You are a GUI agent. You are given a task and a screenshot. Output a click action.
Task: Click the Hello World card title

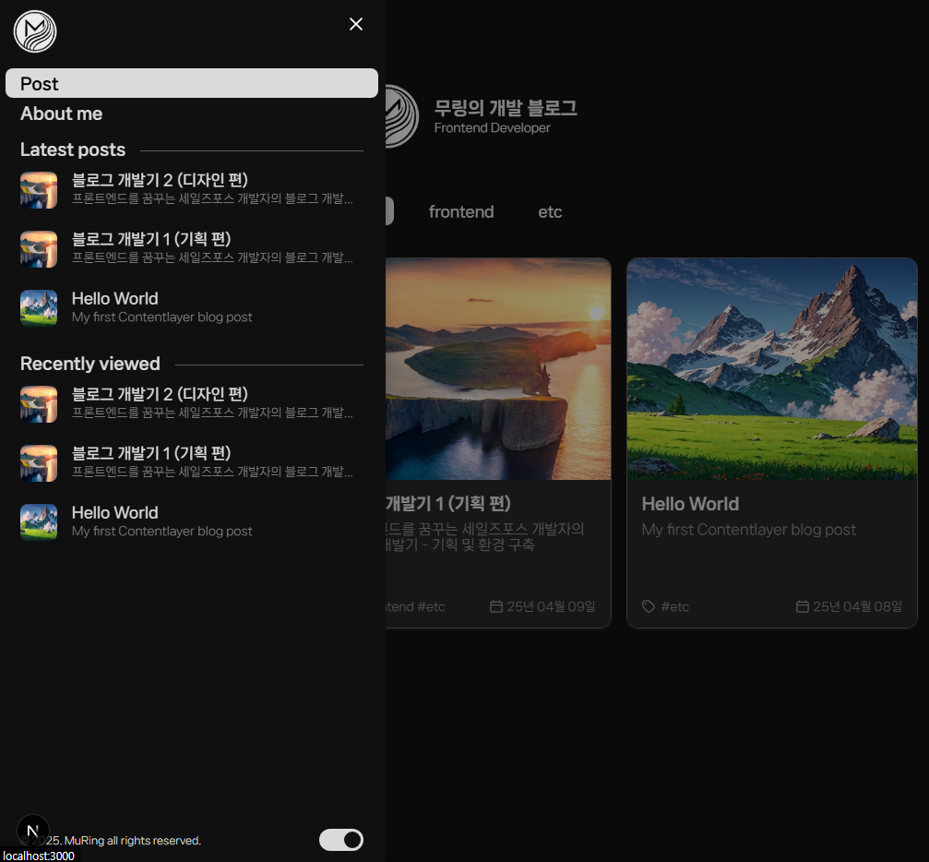(690, 504)
